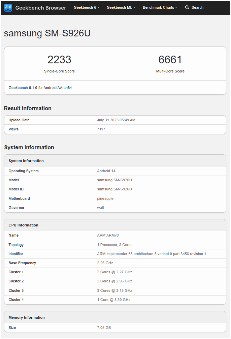Click the Upload Date label
The height and width of the screenshot is (339, 231).
[19, 120]
